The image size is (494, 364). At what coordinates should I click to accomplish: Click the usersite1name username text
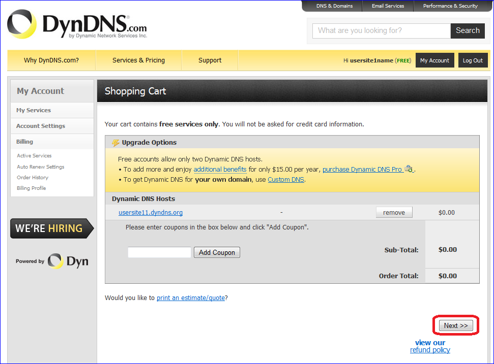point(371,60)
